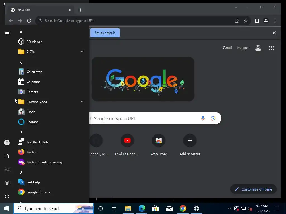Click the C letter group header
286x214 pixels.
pos(21,62)
